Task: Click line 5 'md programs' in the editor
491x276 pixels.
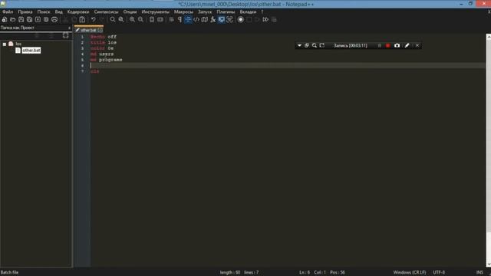Action: [106, 60]
